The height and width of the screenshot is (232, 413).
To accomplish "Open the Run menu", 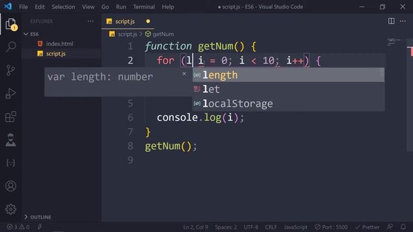I will coord(121,7).
